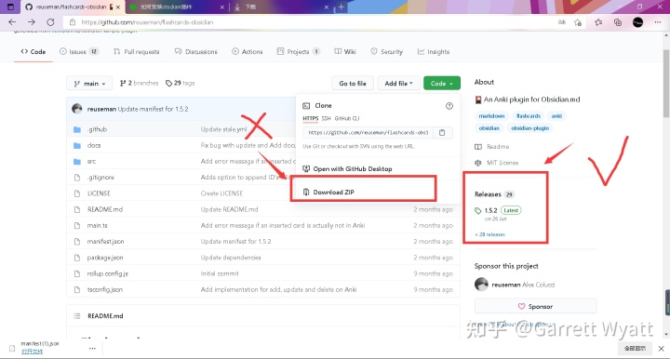Open the Readme link in About
Image resolution: width=670 pixels, height=359 pixels.
492,147
